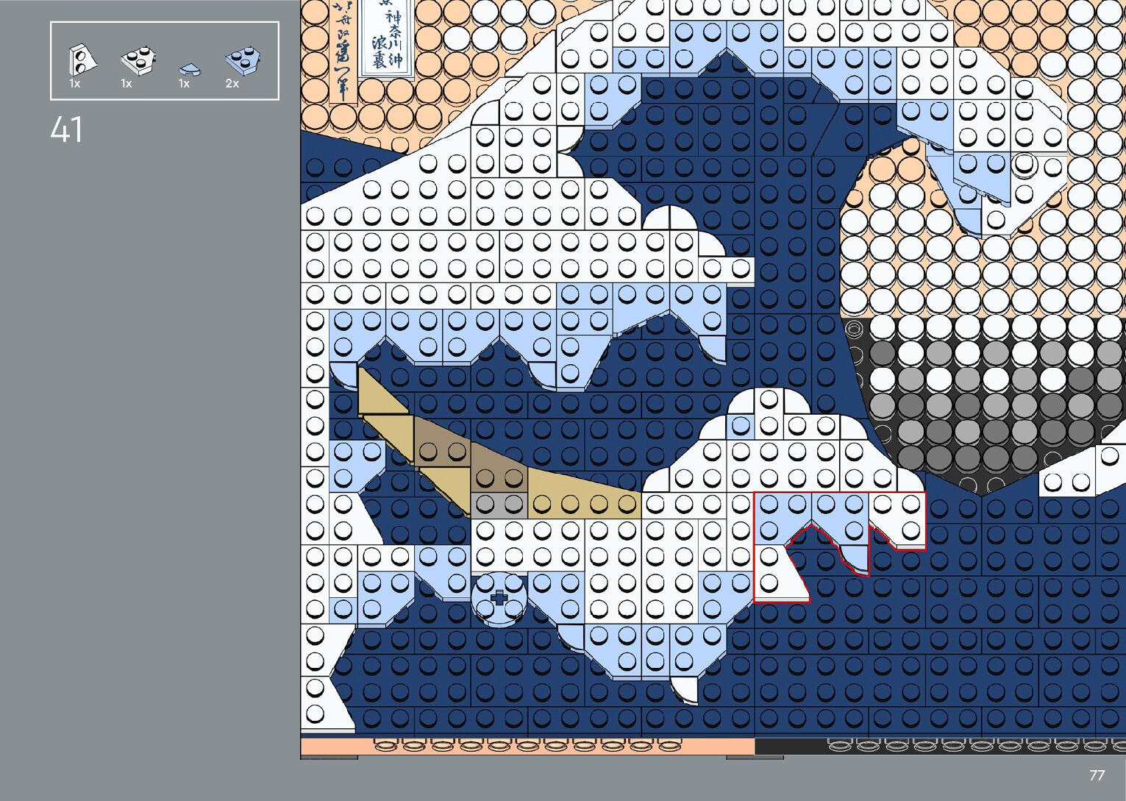Screen dimensions: 1126x801
Task: Click the step number 41
Action: click(x=66, y=130)
